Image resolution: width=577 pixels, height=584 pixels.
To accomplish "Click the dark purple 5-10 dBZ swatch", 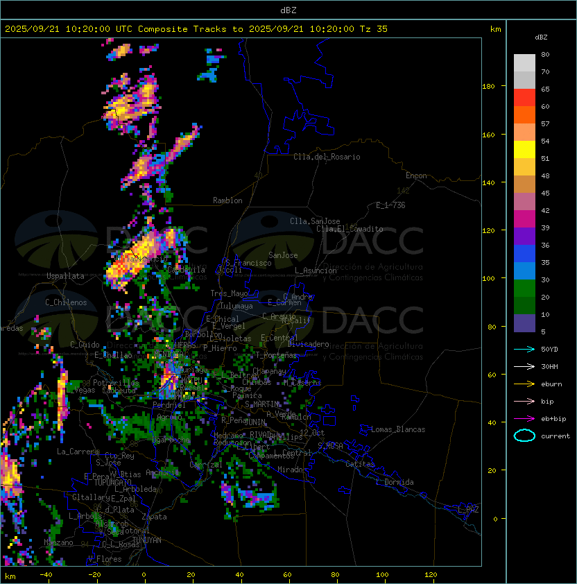I will coord(524,323).
